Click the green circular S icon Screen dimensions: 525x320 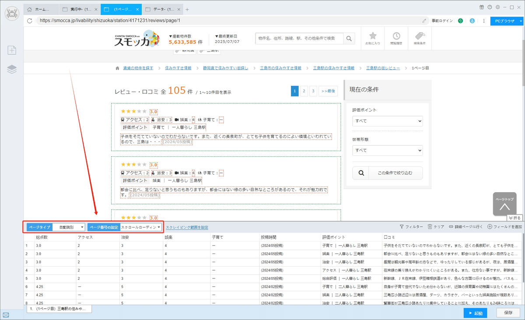coord(461,21)
